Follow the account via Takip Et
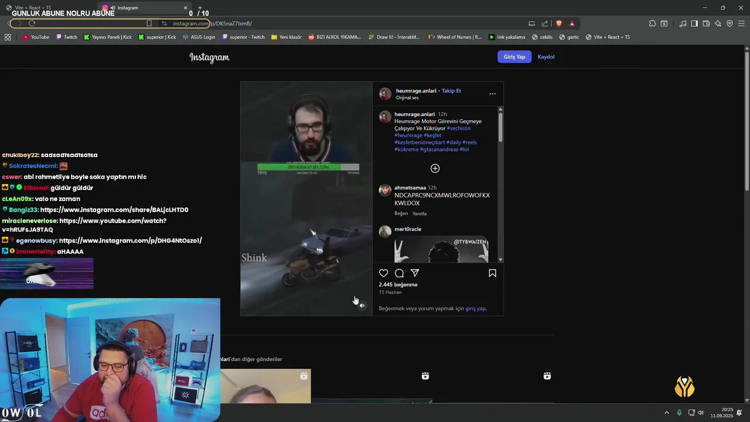This screenshot has width=750, height=422. tap(451, 91)
